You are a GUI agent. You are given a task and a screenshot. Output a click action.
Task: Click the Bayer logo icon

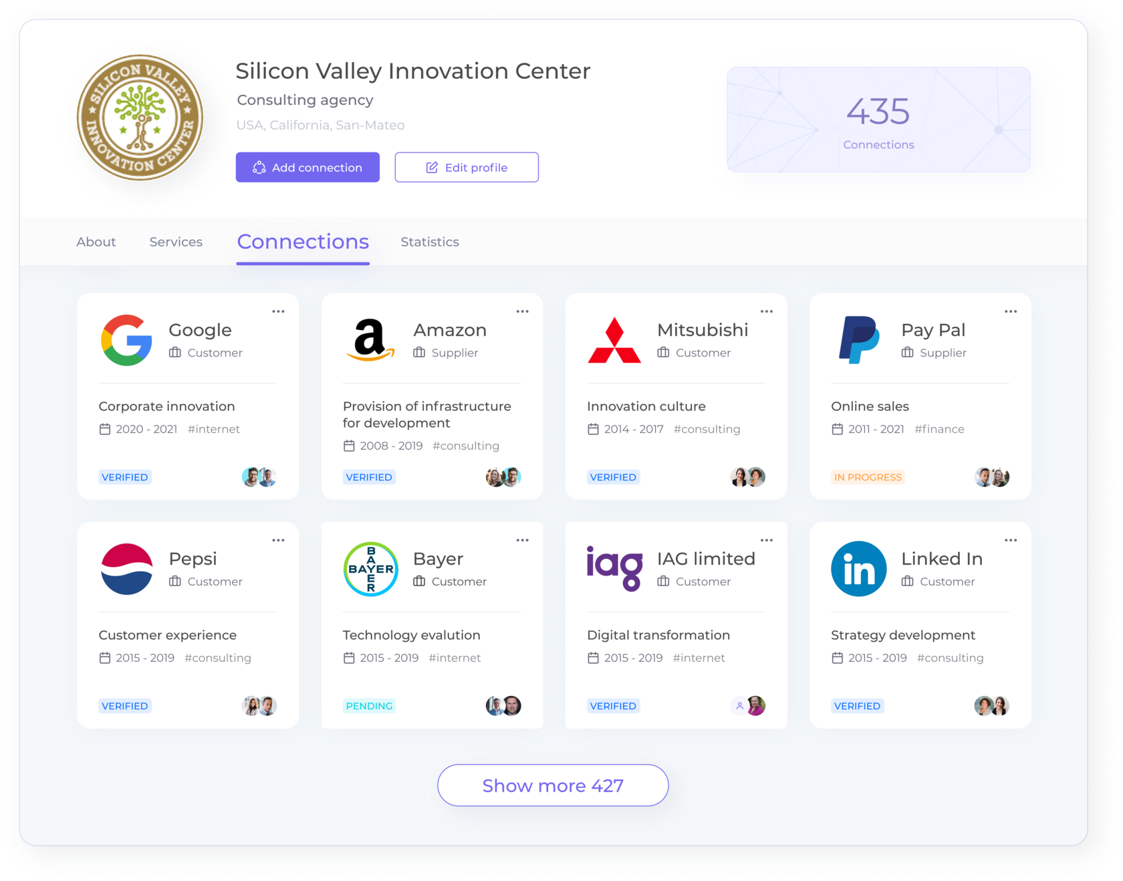pos(371,569)
